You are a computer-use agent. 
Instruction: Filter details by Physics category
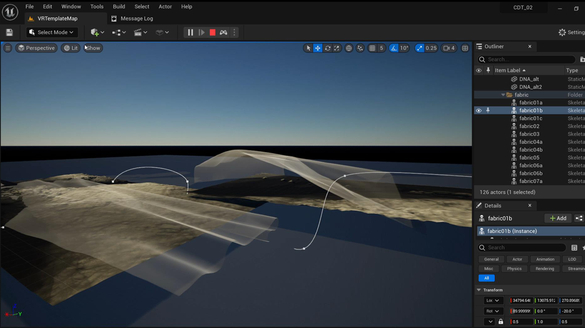tap(514, 269)
